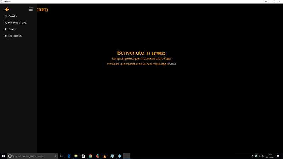283x159 pixels.
Task: Open Riproduci da URL
Action: [x=17, y=23]
